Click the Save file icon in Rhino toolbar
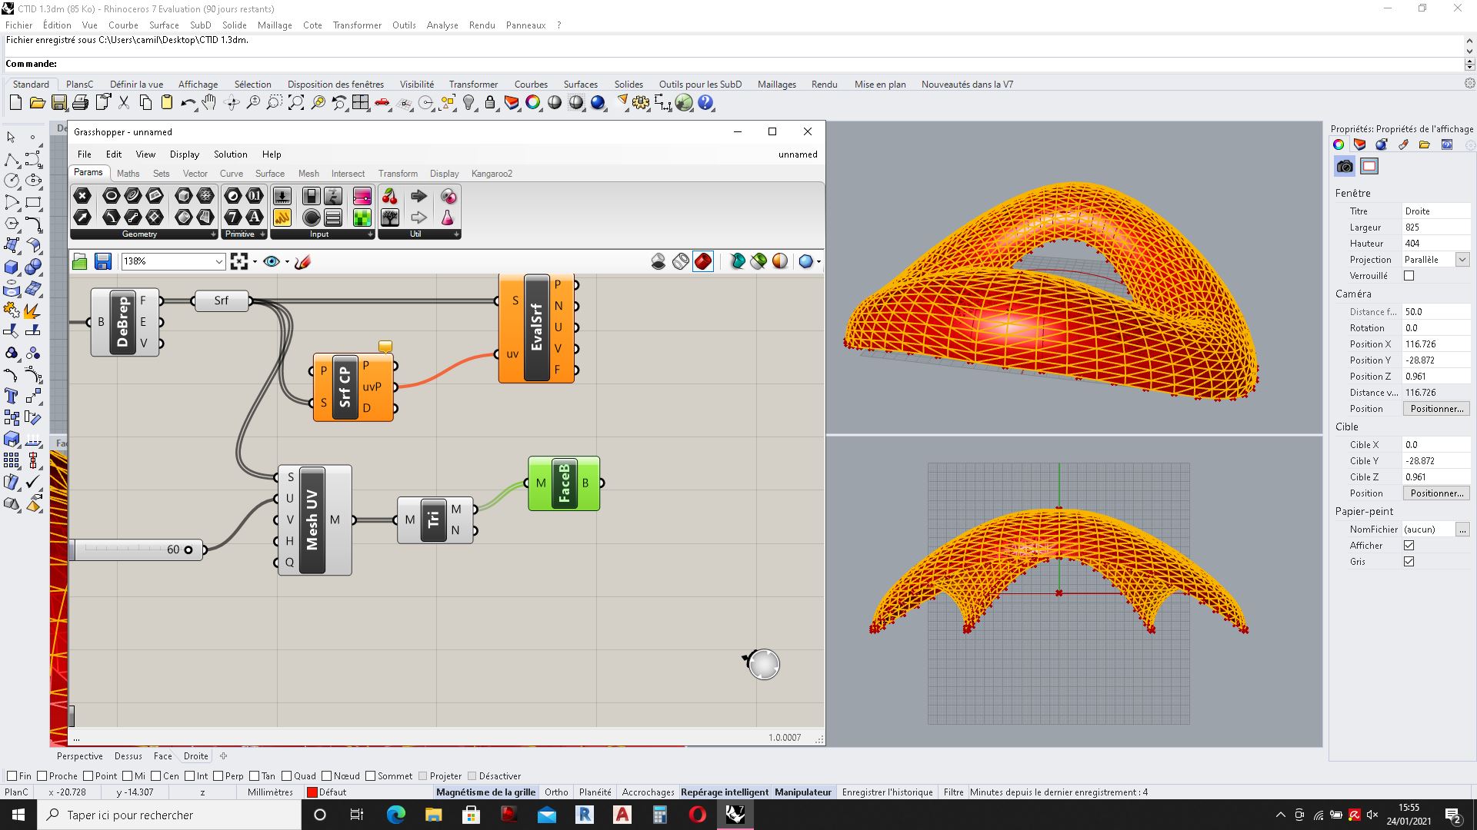Image resolution: width=1477 pixels, height=830 pixels. coord(58,102)
